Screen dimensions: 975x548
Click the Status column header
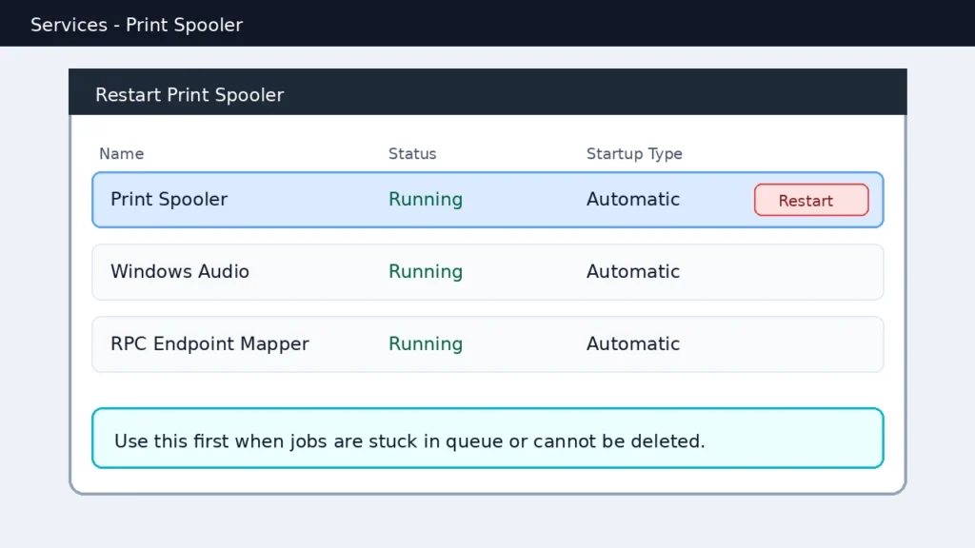(x=412, y=153)
